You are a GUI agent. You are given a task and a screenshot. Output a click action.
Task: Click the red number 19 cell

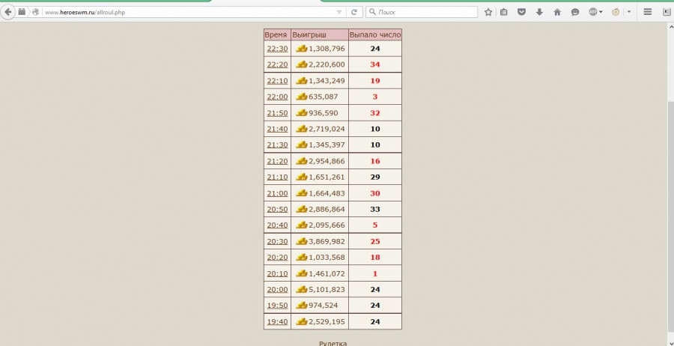point(375,81)
